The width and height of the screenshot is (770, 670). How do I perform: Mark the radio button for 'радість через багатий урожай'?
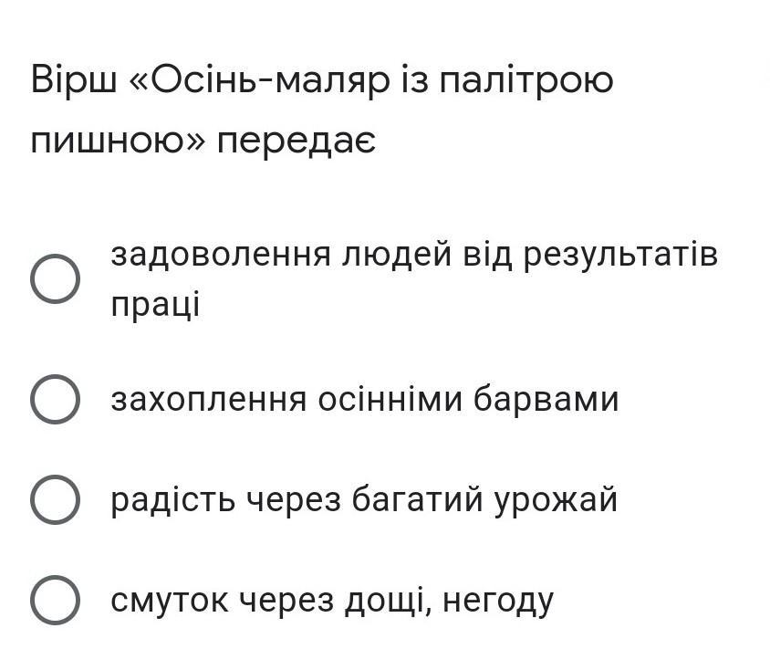pos(55,499)
